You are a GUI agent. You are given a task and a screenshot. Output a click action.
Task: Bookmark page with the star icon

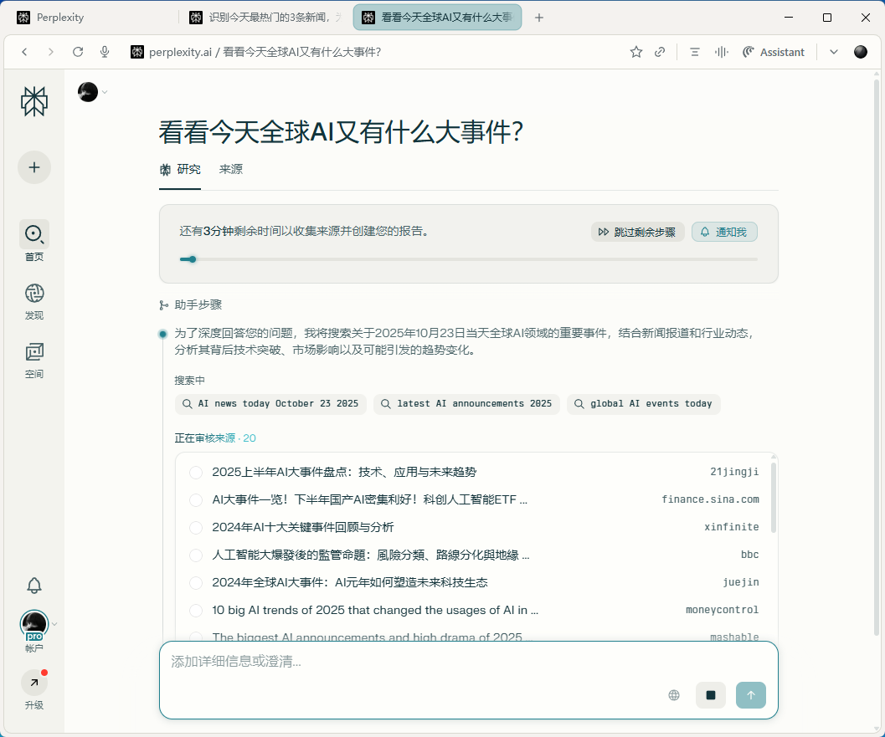(x=636, y=52)
